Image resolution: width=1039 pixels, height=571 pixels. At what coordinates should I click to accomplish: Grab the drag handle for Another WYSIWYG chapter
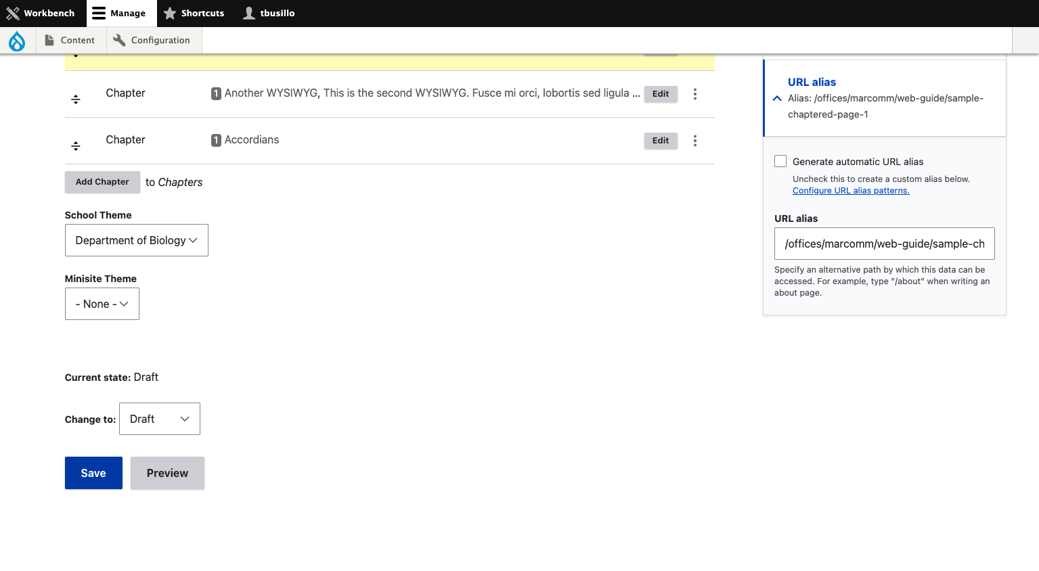pyautogui.click(x=76, y=99)
